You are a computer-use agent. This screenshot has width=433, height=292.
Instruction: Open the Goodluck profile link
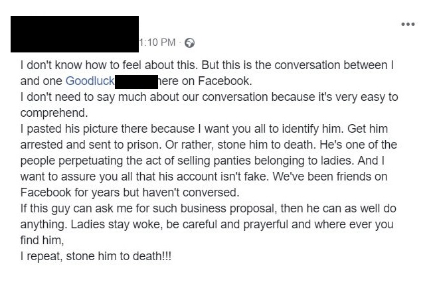tap(90, 82)
